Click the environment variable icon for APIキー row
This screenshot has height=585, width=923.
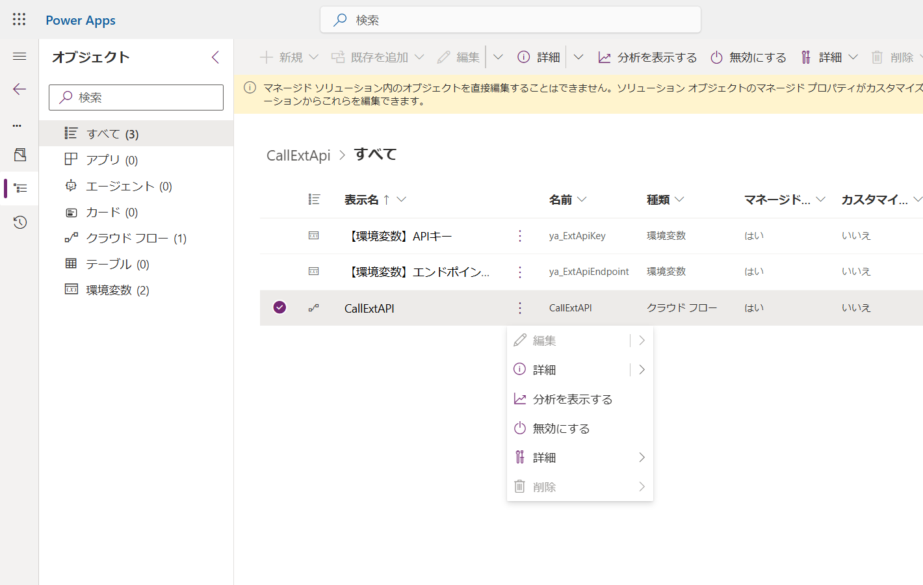pos(314,235)
